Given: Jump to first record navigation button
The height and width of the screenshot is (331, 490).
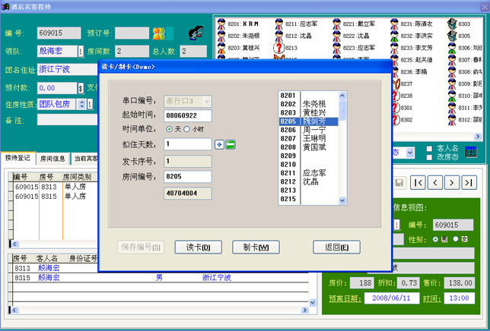Looking at the screenshot, I should click(x=418, y=182).
